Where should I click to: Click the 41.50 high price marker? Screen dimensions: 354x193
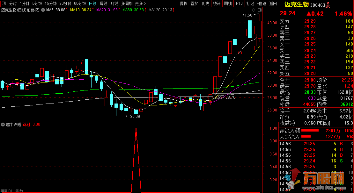[x=247, y=15]
